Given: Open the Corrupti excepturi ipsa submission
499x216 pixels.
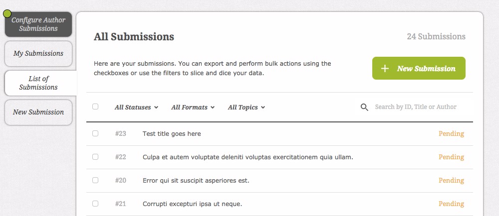Looking at the screenshot, I should [192, 204].
